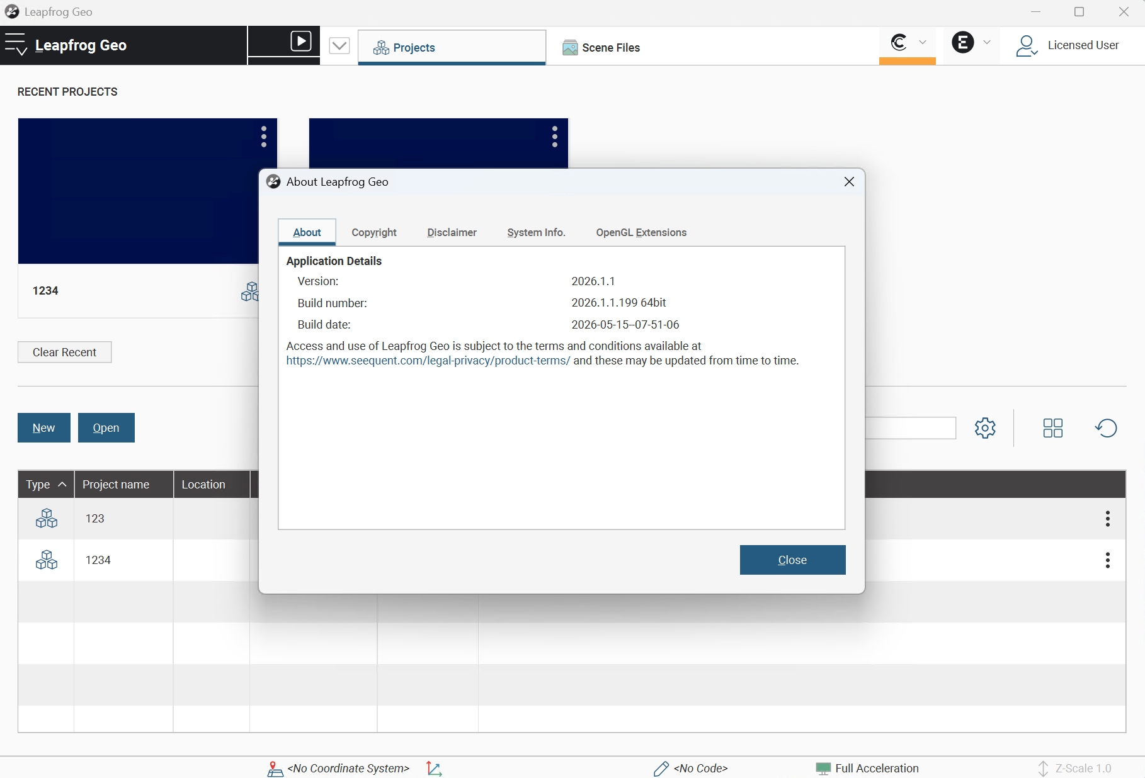
Task: Click the monitor acceleration icon in status bar
Action: [x=823, y=769]
